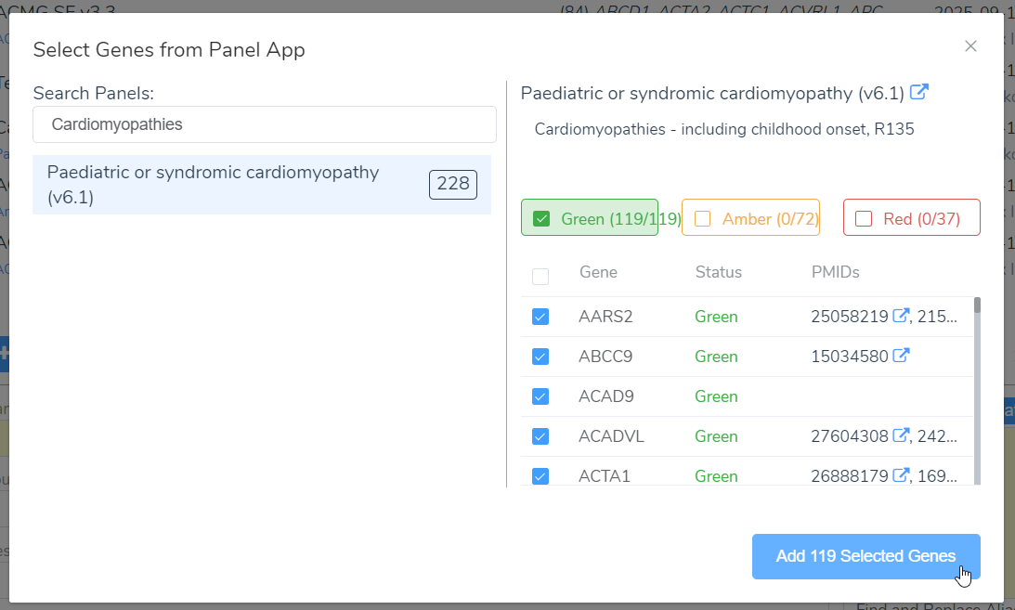The image size is (1015, 610).
Task: Close the Select Genes dialog
Action: (x=970, y=46)
